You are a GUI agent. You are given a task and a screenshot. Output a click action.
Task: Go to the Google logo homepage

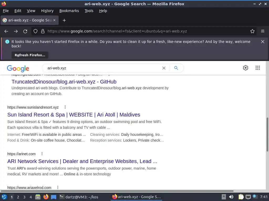point(18,68)
